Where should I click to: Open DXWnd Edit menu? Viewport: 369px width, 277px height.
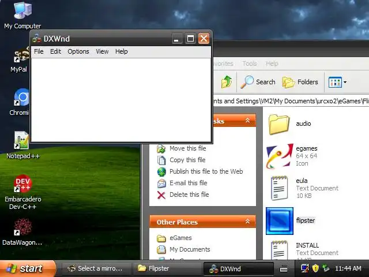(55, 51)
